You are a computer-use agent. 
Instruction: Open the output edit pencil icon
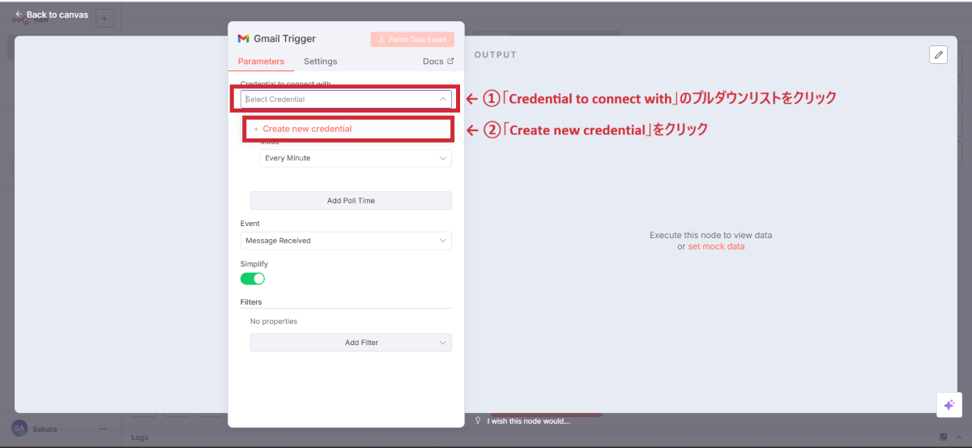938,54
